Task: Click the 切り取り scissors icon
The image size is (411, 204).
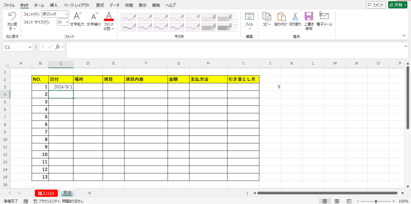Action: pyautogui.click(x=295, y=17)
